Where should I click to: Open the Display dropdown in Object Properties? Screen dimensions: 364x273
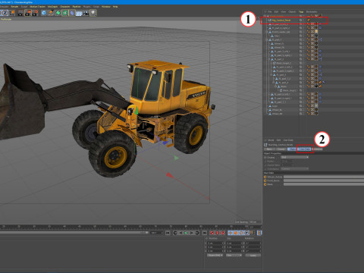coord(295,157)
